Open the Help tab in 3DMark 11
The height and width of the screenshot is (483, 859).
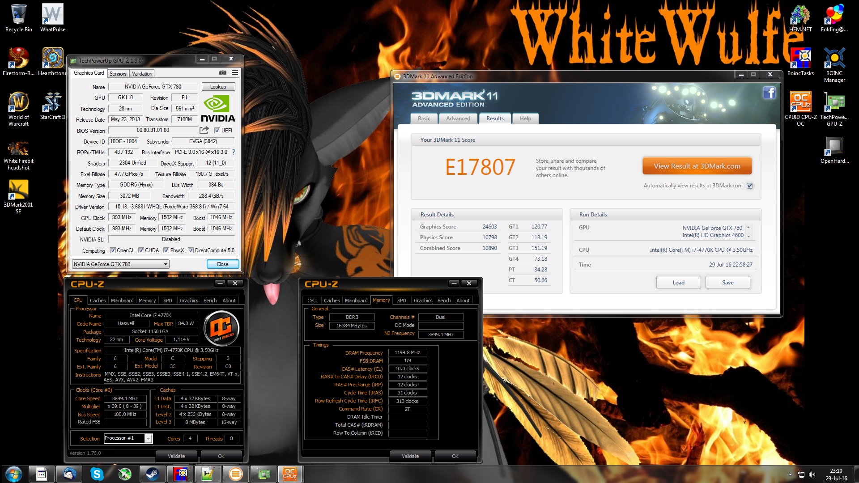pos(525,119)
